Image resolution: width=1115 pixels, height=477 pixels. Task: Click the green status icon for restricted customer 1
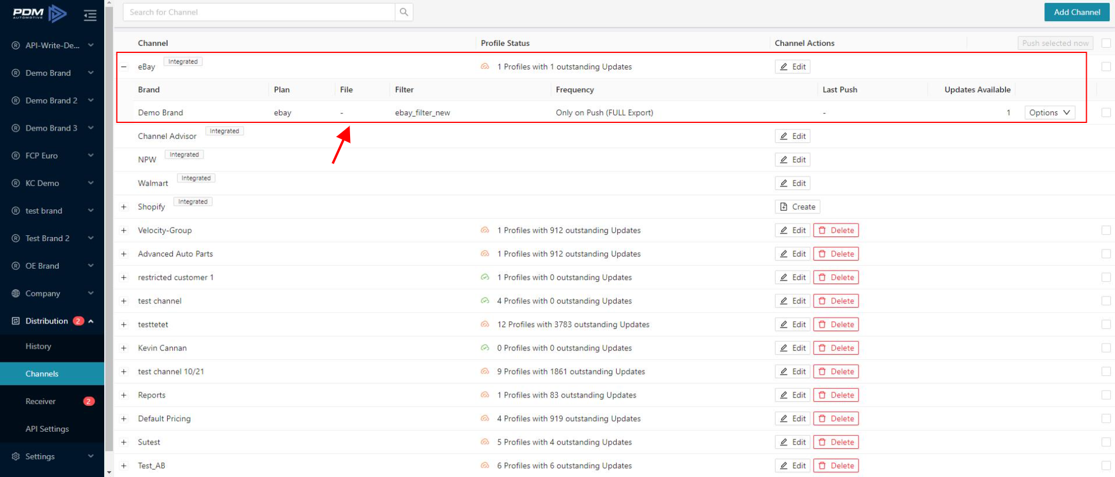[485, 277]
